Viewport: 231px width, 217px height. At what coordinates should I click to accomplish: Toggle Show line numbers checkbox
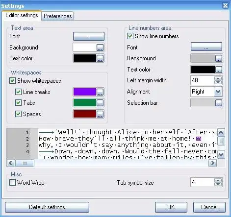pos(130,36)
